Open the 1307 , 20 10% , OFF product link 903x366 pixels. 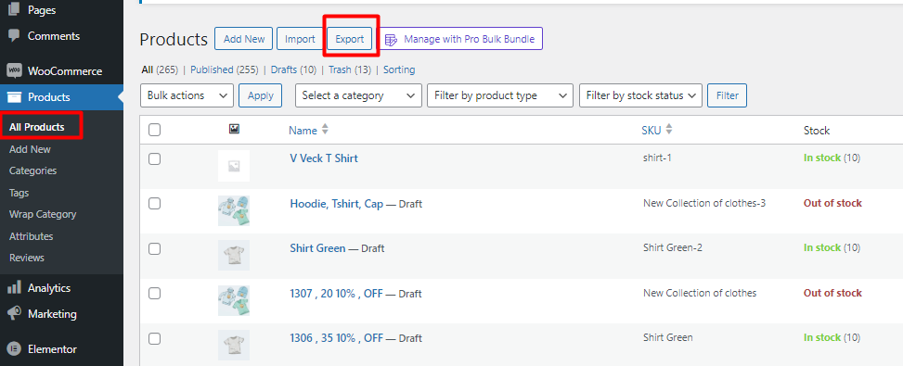(x=336, y=293)
